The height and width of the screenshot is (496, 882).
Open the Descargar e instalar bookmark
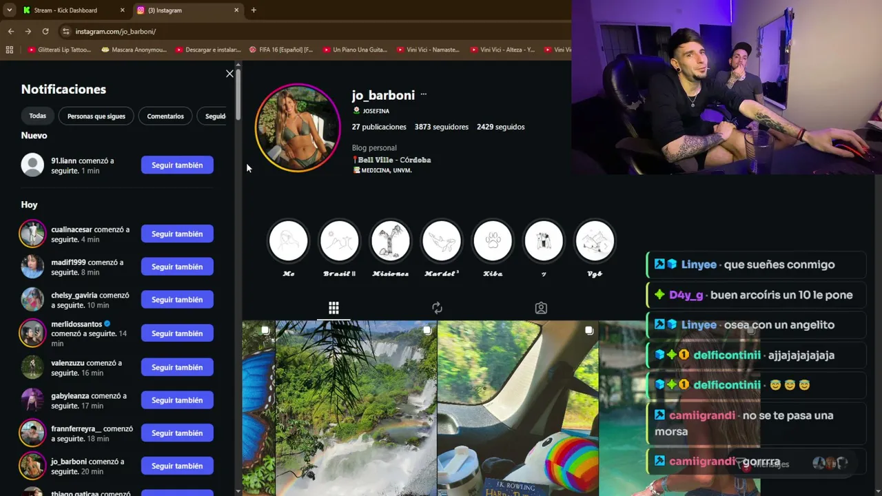tap(209, 50)
